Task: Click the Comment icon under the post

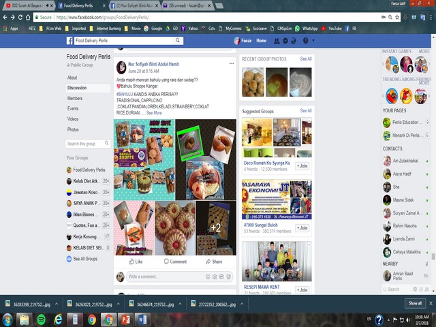Action: 174,262
